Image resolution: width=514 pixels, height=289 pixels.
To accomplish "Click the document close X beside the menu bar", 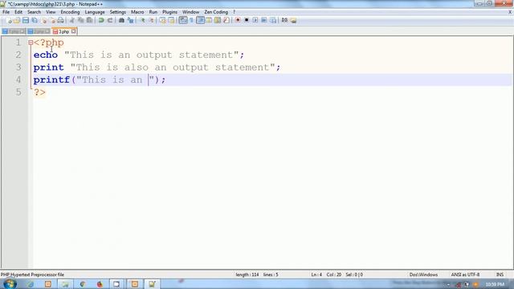I will (510, 12).
